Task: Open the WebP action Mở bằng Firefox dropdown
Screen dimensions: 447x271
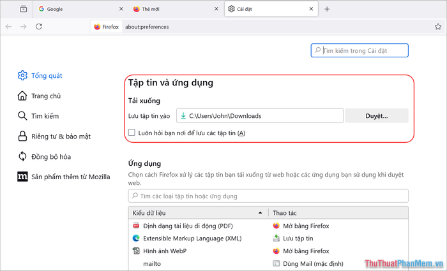Action: point(338,251)
